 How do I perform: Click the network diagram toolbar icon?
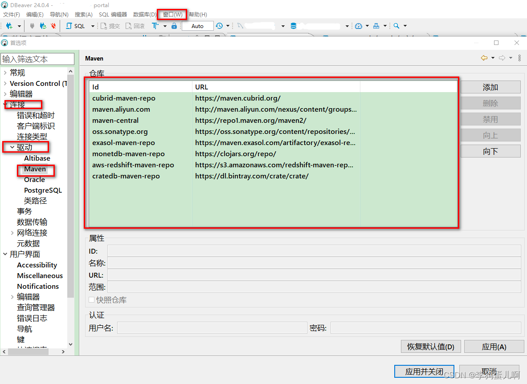(x=376, y=26)
